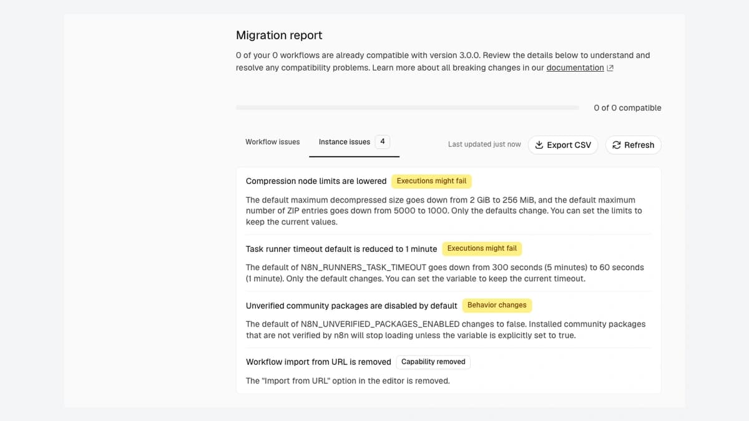Click the refresh arrows icon
This screenshot has height=421, width=749.
pyautogui.click(x=616, y=145)
